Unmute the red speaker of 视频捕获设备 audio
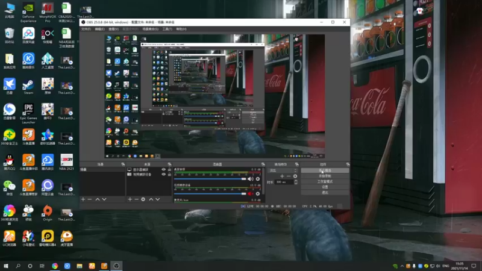 click(x=251, y=193)
